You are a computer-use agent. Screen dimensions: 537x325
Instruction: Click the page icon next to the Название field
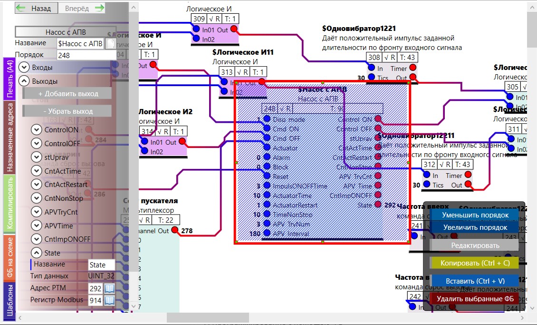pos(110,44)
